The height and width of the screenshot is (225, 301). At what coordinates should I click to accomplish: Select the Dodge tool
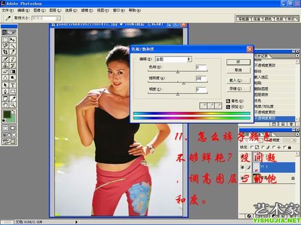pyautogui.click(x=13, y=78)
